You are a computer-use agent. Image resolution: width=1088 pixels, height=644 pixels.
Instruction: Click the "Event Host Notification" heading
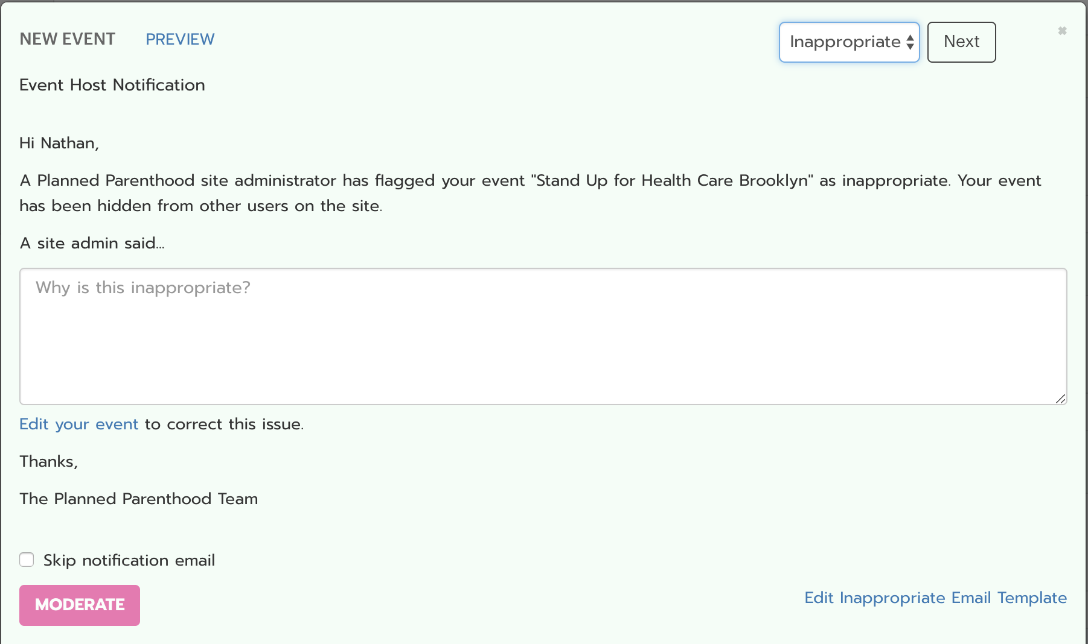tap(112, 85)
